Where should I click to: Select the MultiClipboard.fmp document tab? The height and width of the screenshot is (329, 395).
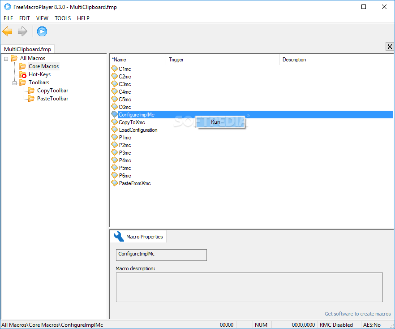point(27,49)
